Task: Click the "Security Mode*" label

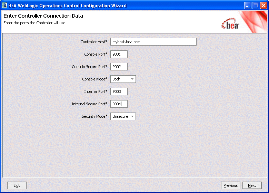Action: coord(94,116)
